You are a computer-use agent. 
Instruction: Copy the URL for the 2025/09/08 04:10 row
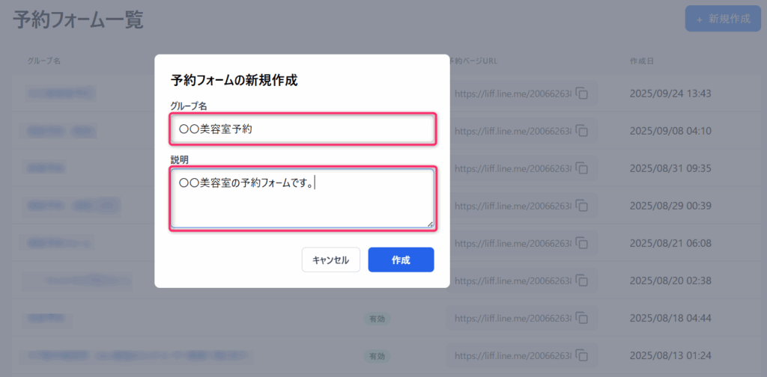click(582, 131)
